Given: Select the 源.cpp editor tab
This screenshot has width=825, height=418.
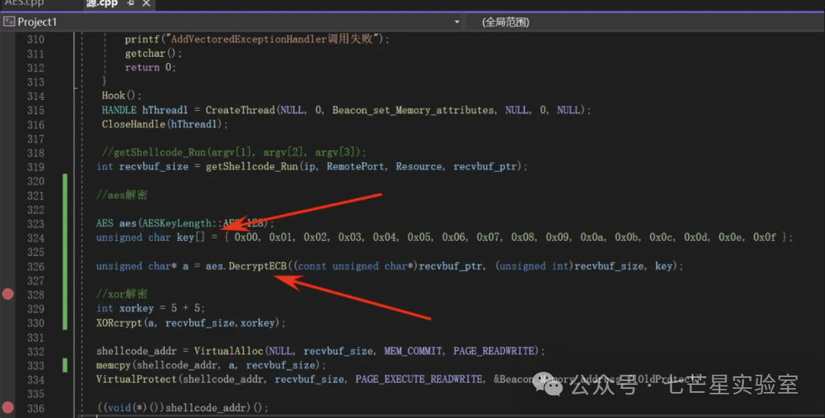Looking at the screenshot, I should coord(102,4).
